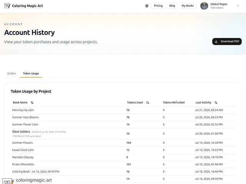Viewport: 246px width, 184px height.
Task: Switch to the Orders tab
Action: [x=12, y=73]
